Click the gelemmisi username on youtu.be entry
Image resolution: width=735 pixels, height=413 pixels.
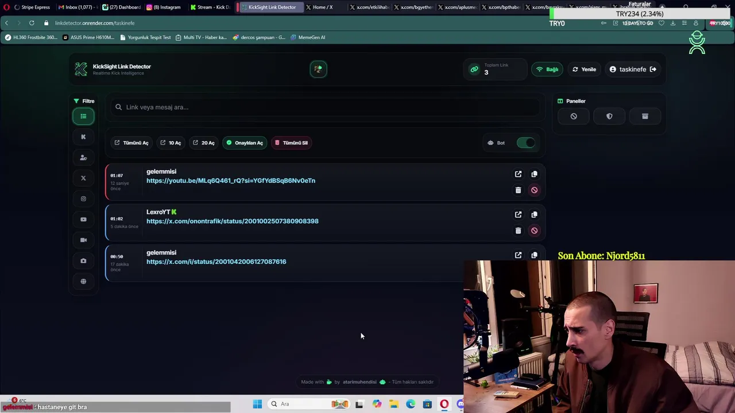pyautogui.click(x=161, y=172)
